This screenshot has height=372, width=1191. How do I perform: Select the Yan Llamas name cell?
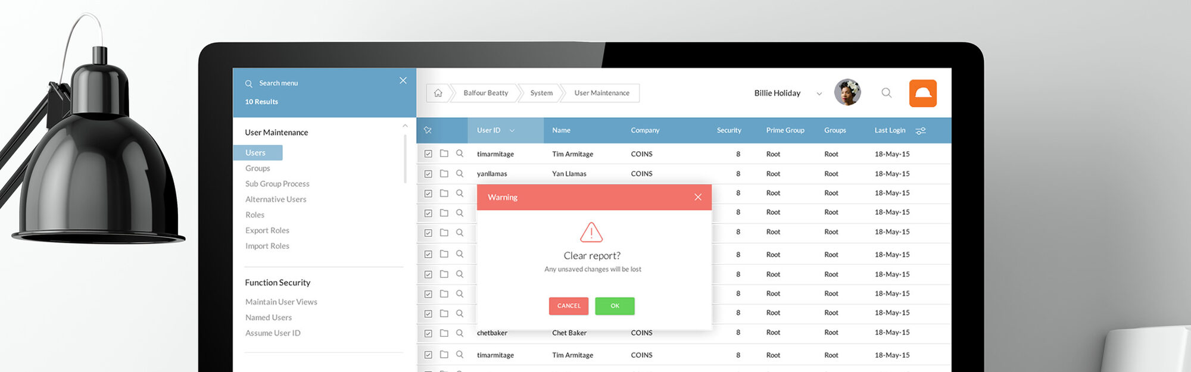569,174
